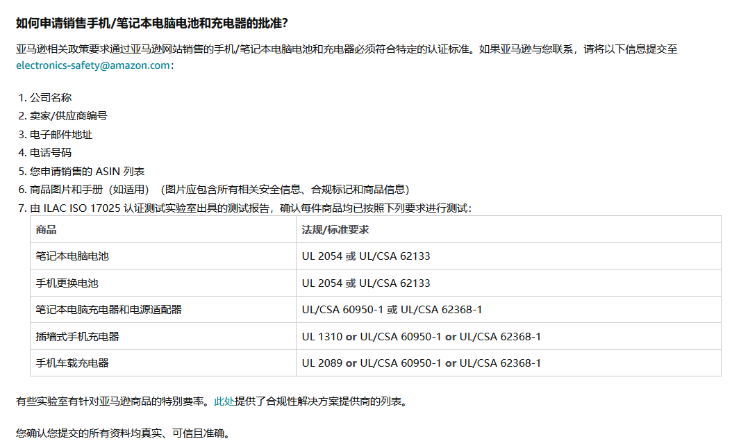The width and height of the screenshot is (732, 448).
Task: Click list item 商品图片和手册 (如适用)
Action: click(x=219, y=190)
